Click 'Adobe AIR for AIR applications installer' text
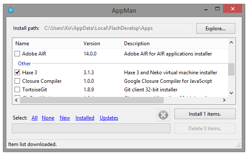 point(168,54)
